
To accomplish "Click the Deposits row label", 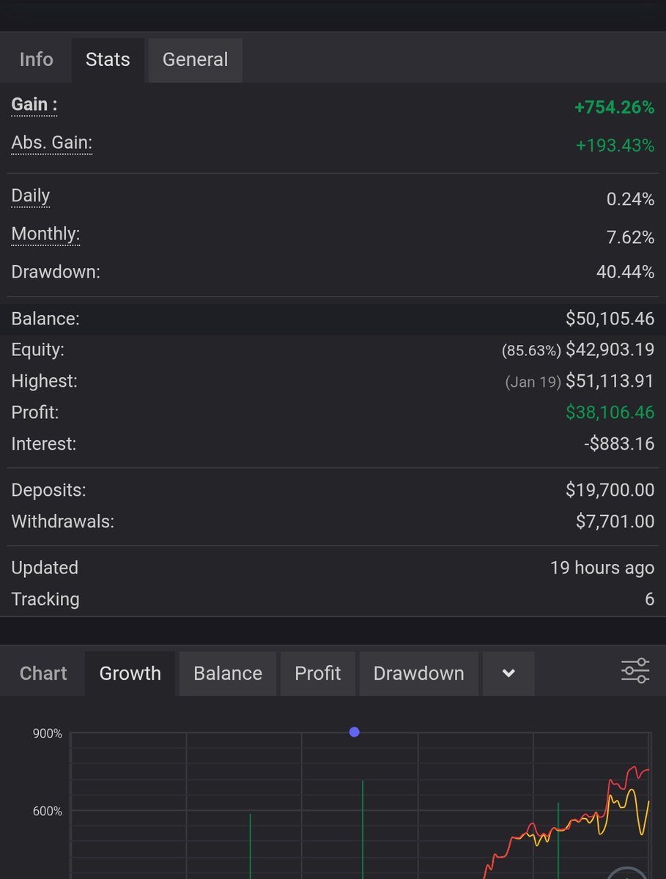I will [x=48, y=490].
